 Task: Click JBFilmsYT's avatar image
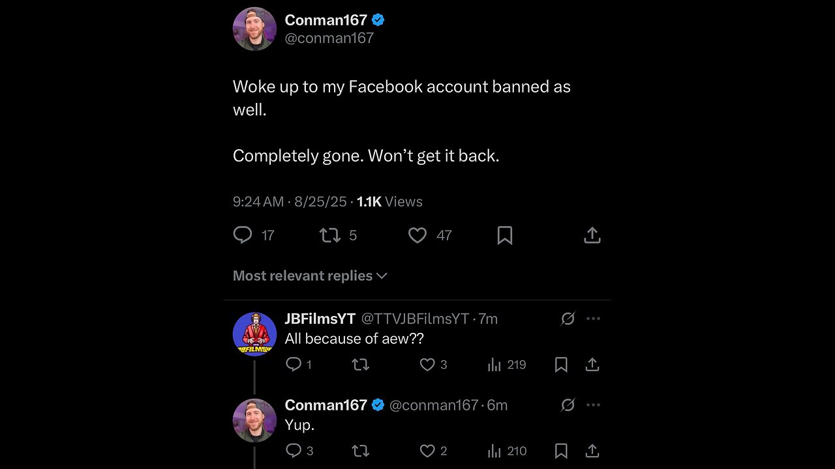[255, 334]
